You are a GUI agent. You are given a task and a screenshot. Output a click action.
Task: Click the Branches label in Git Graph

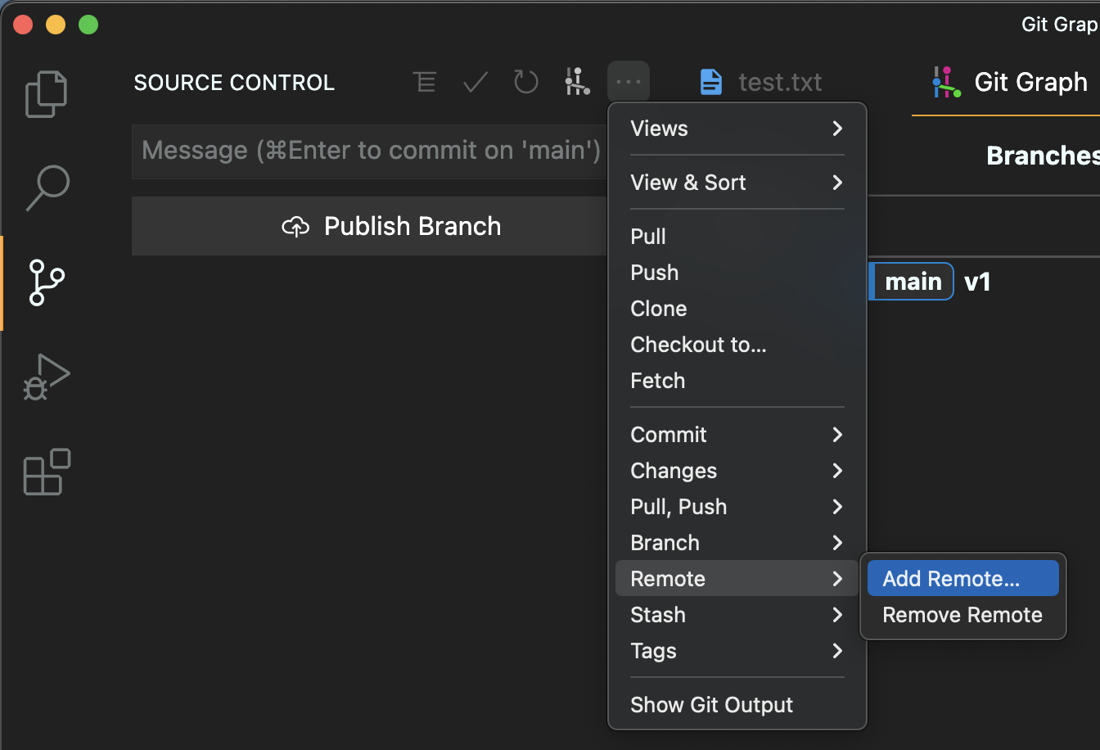coord(1043,156)
